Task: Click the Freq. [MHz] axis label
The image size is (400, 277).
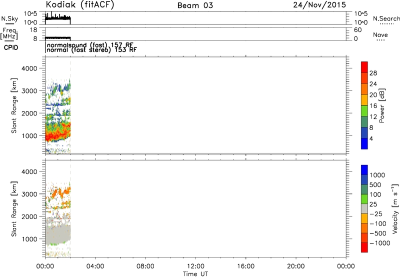Action: (x=9, y=34)
